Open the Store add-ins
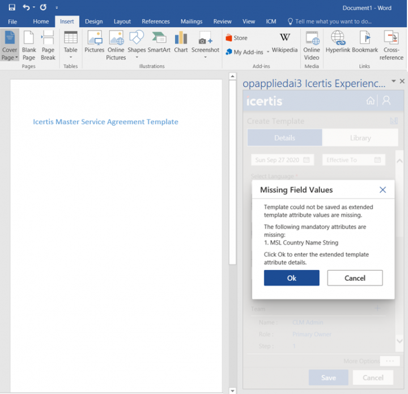This screenshot has height=394, width=408. click(237, 38)
